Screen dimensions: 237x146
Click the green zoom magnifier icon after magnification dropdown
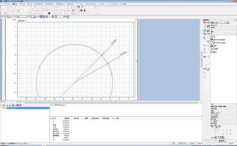point(29,17)
